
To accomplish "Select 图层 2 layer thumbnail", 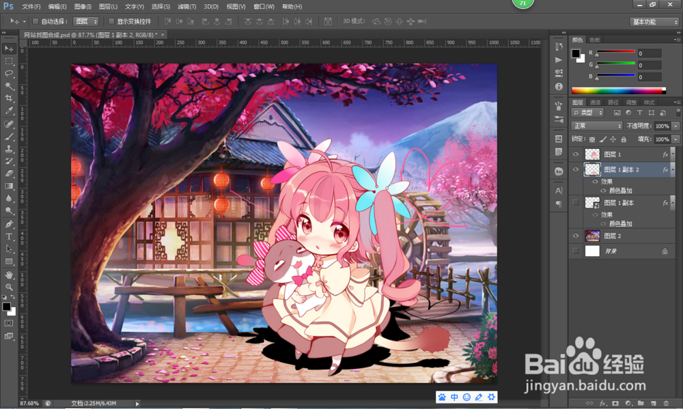I will tap(592, 236).
